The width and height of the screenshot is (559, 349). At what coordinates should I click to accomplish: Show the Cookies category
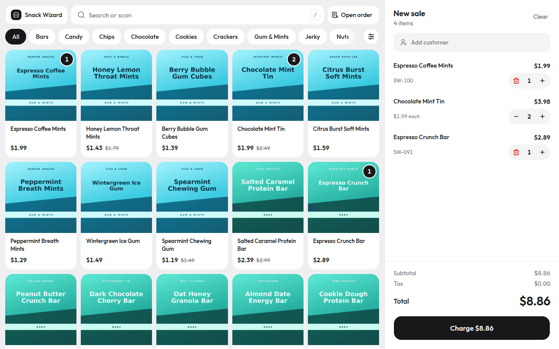click(186, 37)
